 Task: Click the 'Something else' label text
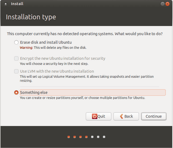[34, 92]
